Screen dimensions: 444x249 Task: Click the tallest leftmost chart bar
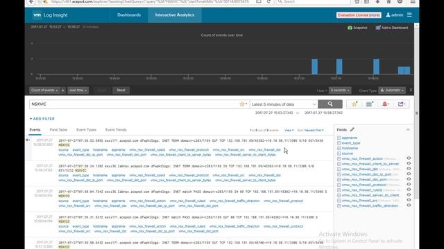tap(314, 66)
